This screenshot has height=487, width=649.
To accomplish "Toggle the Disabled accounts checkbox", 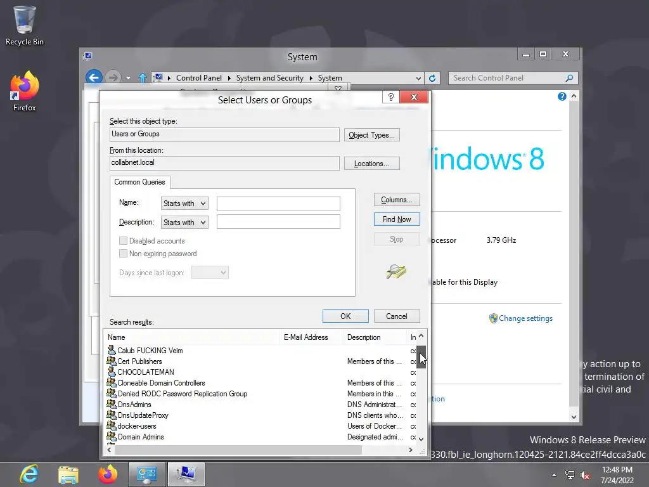I will tap(123, 240).
